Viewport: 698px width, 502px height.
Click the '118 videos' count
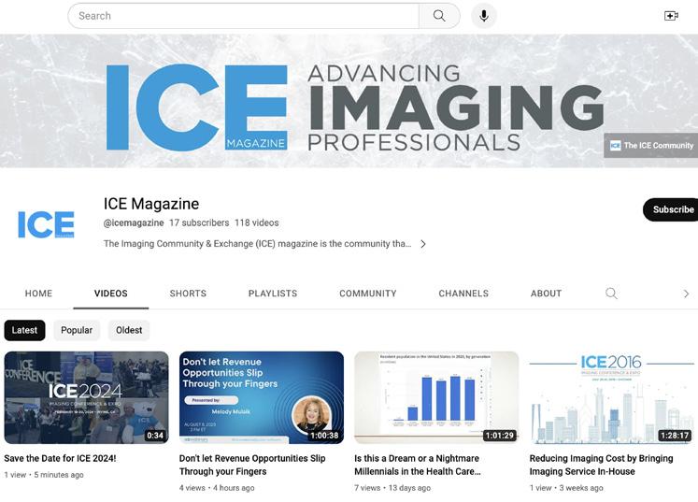coord(256,222)
